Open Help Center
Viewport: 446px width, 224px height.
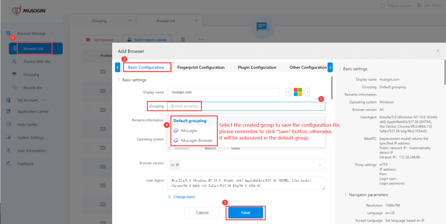point(27,125)
